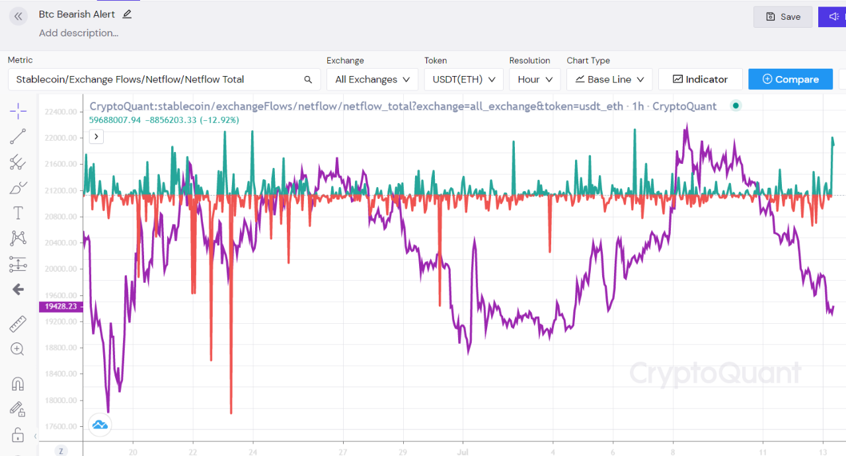Select the long position prediction tool
846x456 pixels.
coord(18,264)
